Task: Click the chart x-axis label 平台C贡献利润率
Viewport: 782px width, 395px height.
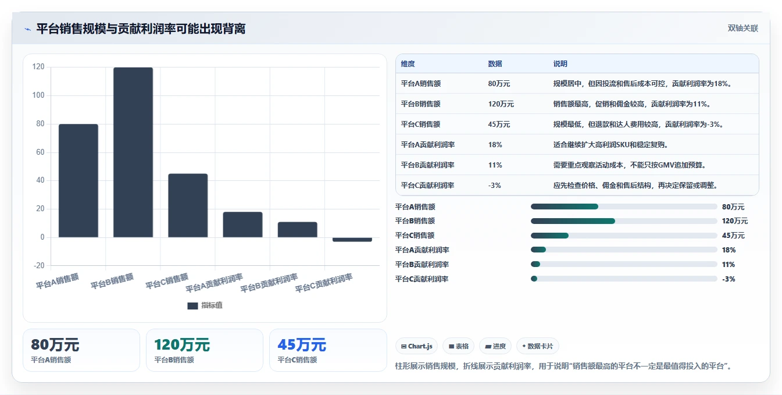Action: (324, 283)
